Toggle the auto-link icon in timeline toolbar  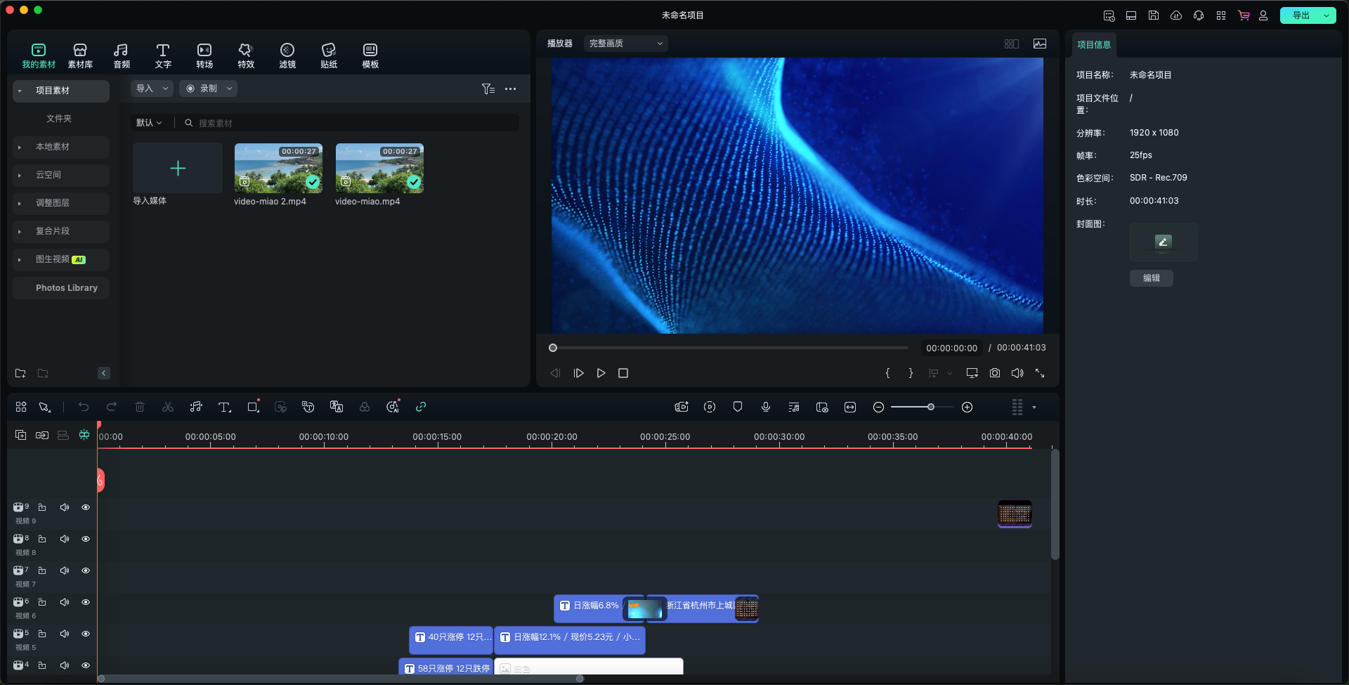click(421, 407)
